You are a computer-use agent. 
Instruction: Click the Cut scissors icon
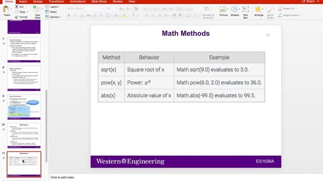tap(17, 7)
